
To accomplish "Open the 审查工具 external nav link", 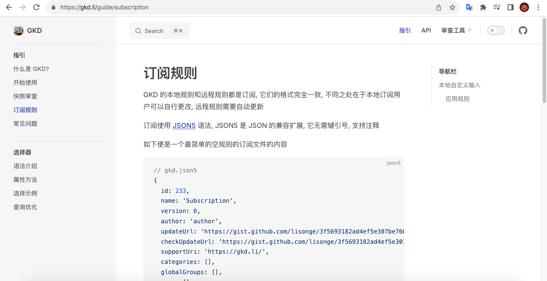I will pyautogui.click(x=456, y=30).
